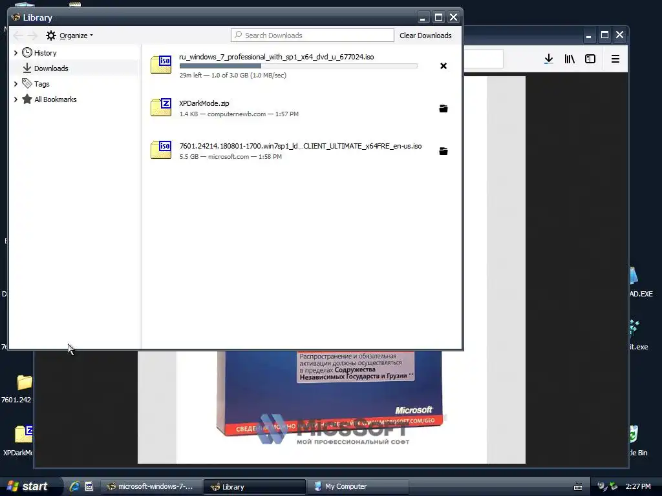Open the browser Downloads arrow toolbar icon
The width and height of the screenshot is (662, 496).
pos(548,59)
